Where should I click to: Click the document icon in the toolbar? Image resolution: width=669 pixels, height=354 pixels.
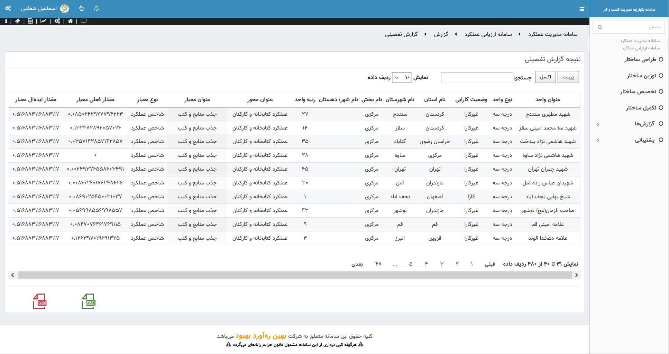[x=31, y=21]
